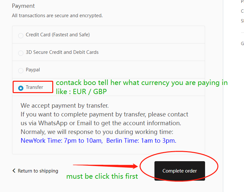Click the '3D Secure Credit and Debit Cards' label
The height and width of the screenshot is (192, 244).
click(62, 52)
